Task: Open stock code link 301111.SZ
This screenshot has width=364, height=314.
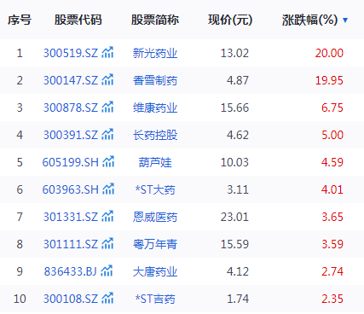Action: click(x=71, y=244)
